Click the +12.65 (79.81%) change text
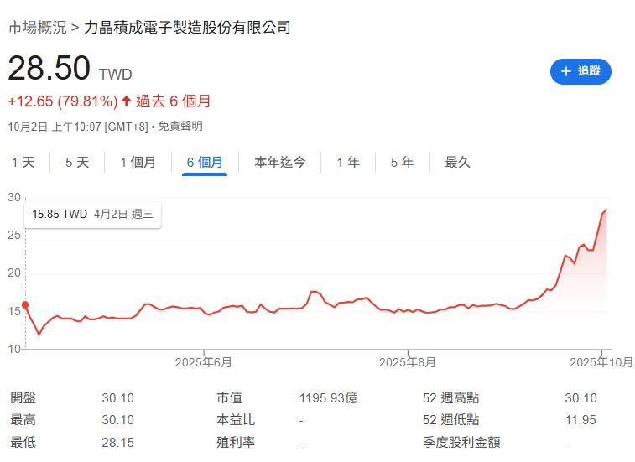 (63, 101)
